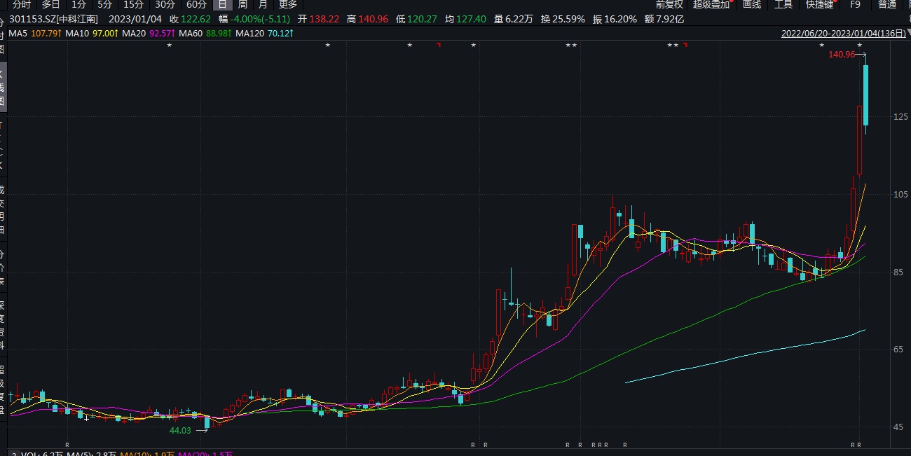Click the leftmost R marker at chart bottom
This screenshot has height=456, width=911.
pos(67,445)
